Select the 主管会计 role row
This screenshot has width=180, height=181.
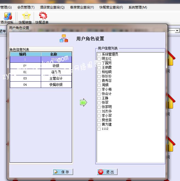(x=41, y=78)
